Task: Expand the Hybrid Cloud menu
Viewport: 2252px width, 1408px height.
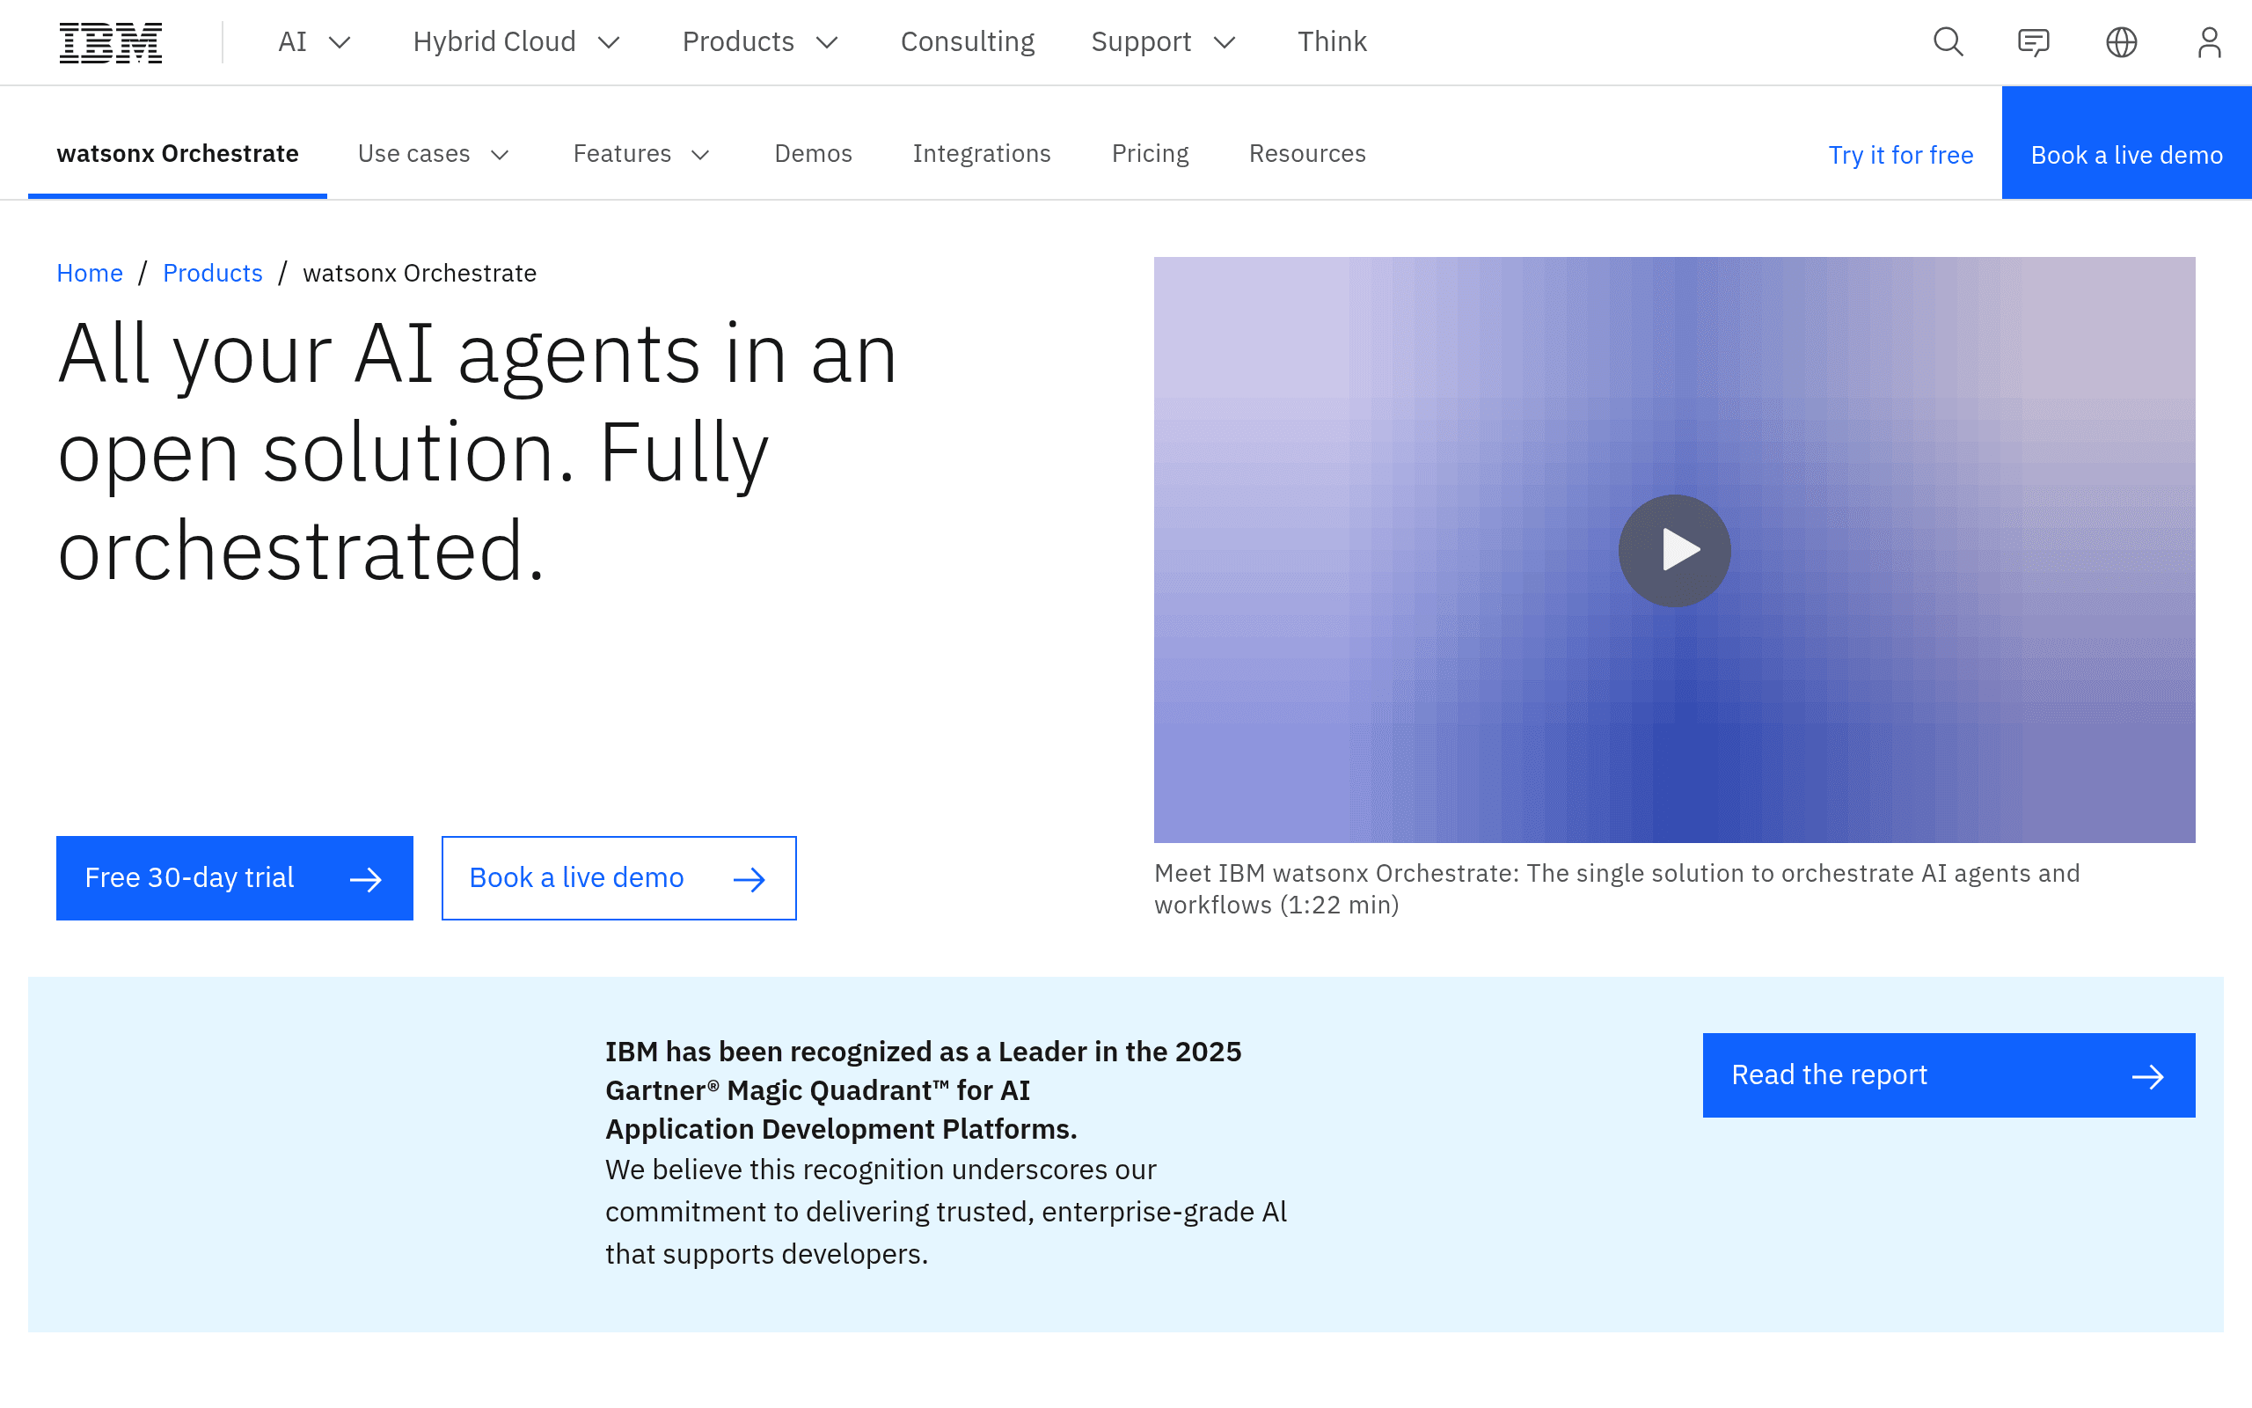Action: pos(516,42)
